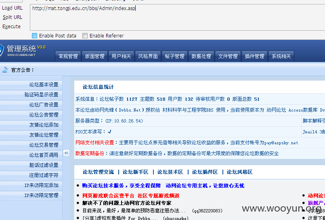Select 验证码显示设置 in the sidebar
Screen dimensions: 325x220
(31, 95)
